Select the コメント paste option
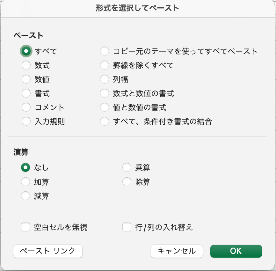276x271 pixels. point(26,107)
